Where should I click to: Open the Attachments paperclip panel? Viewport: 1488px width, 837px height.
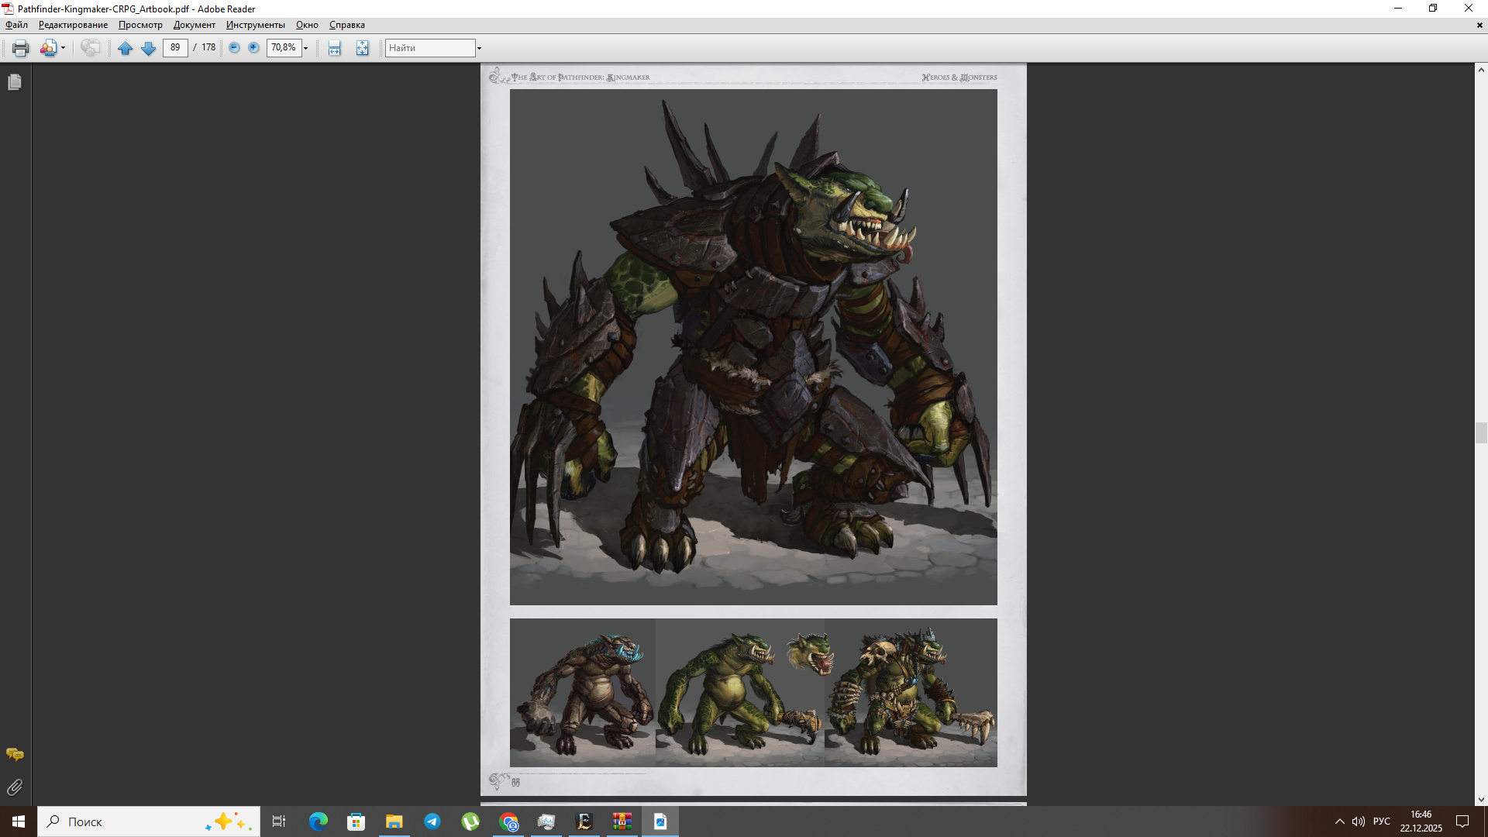(x=15, y=787)
